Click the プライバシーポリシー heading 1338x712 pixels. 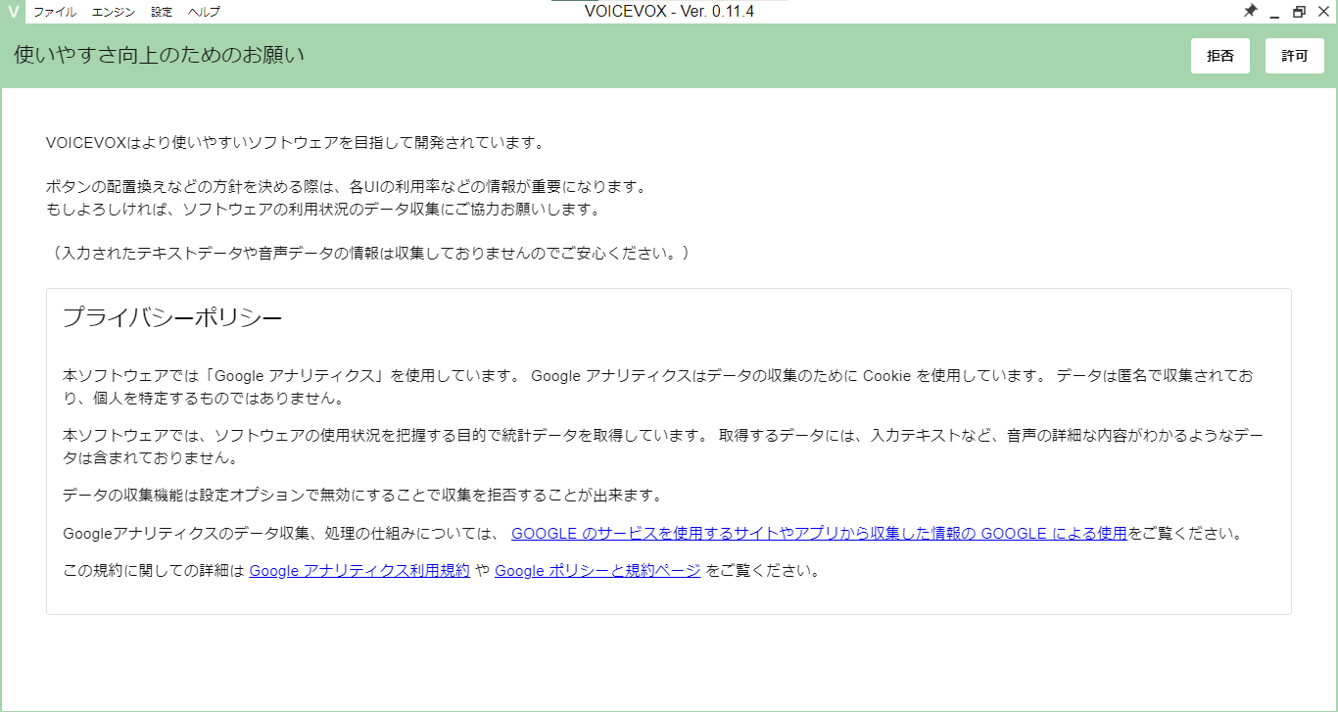click(x=172, y=317)
